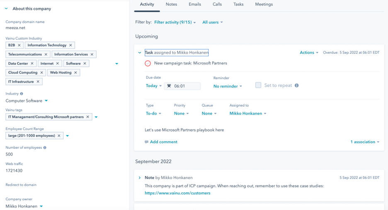Open the task Actions dropdown
Screen dimensions: 388x210
pyautogui.click(x=309, y=52)
